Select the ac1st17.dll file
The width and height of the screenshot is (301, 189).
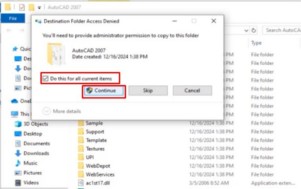coord(98,183)
